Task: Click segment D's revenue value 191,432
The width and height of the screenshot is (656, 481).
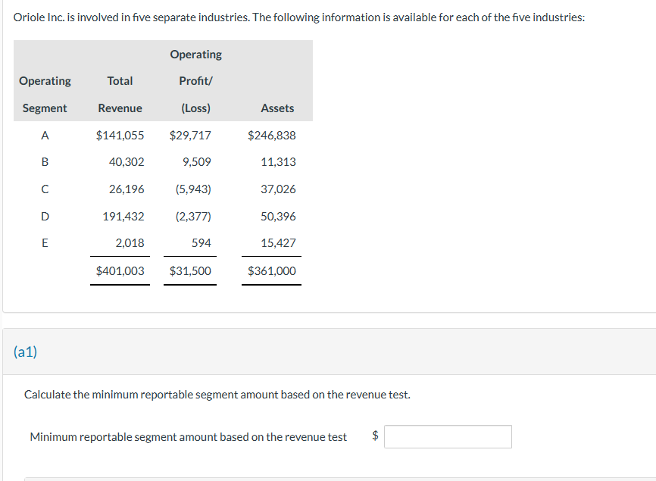Action: tap(123, 217)
